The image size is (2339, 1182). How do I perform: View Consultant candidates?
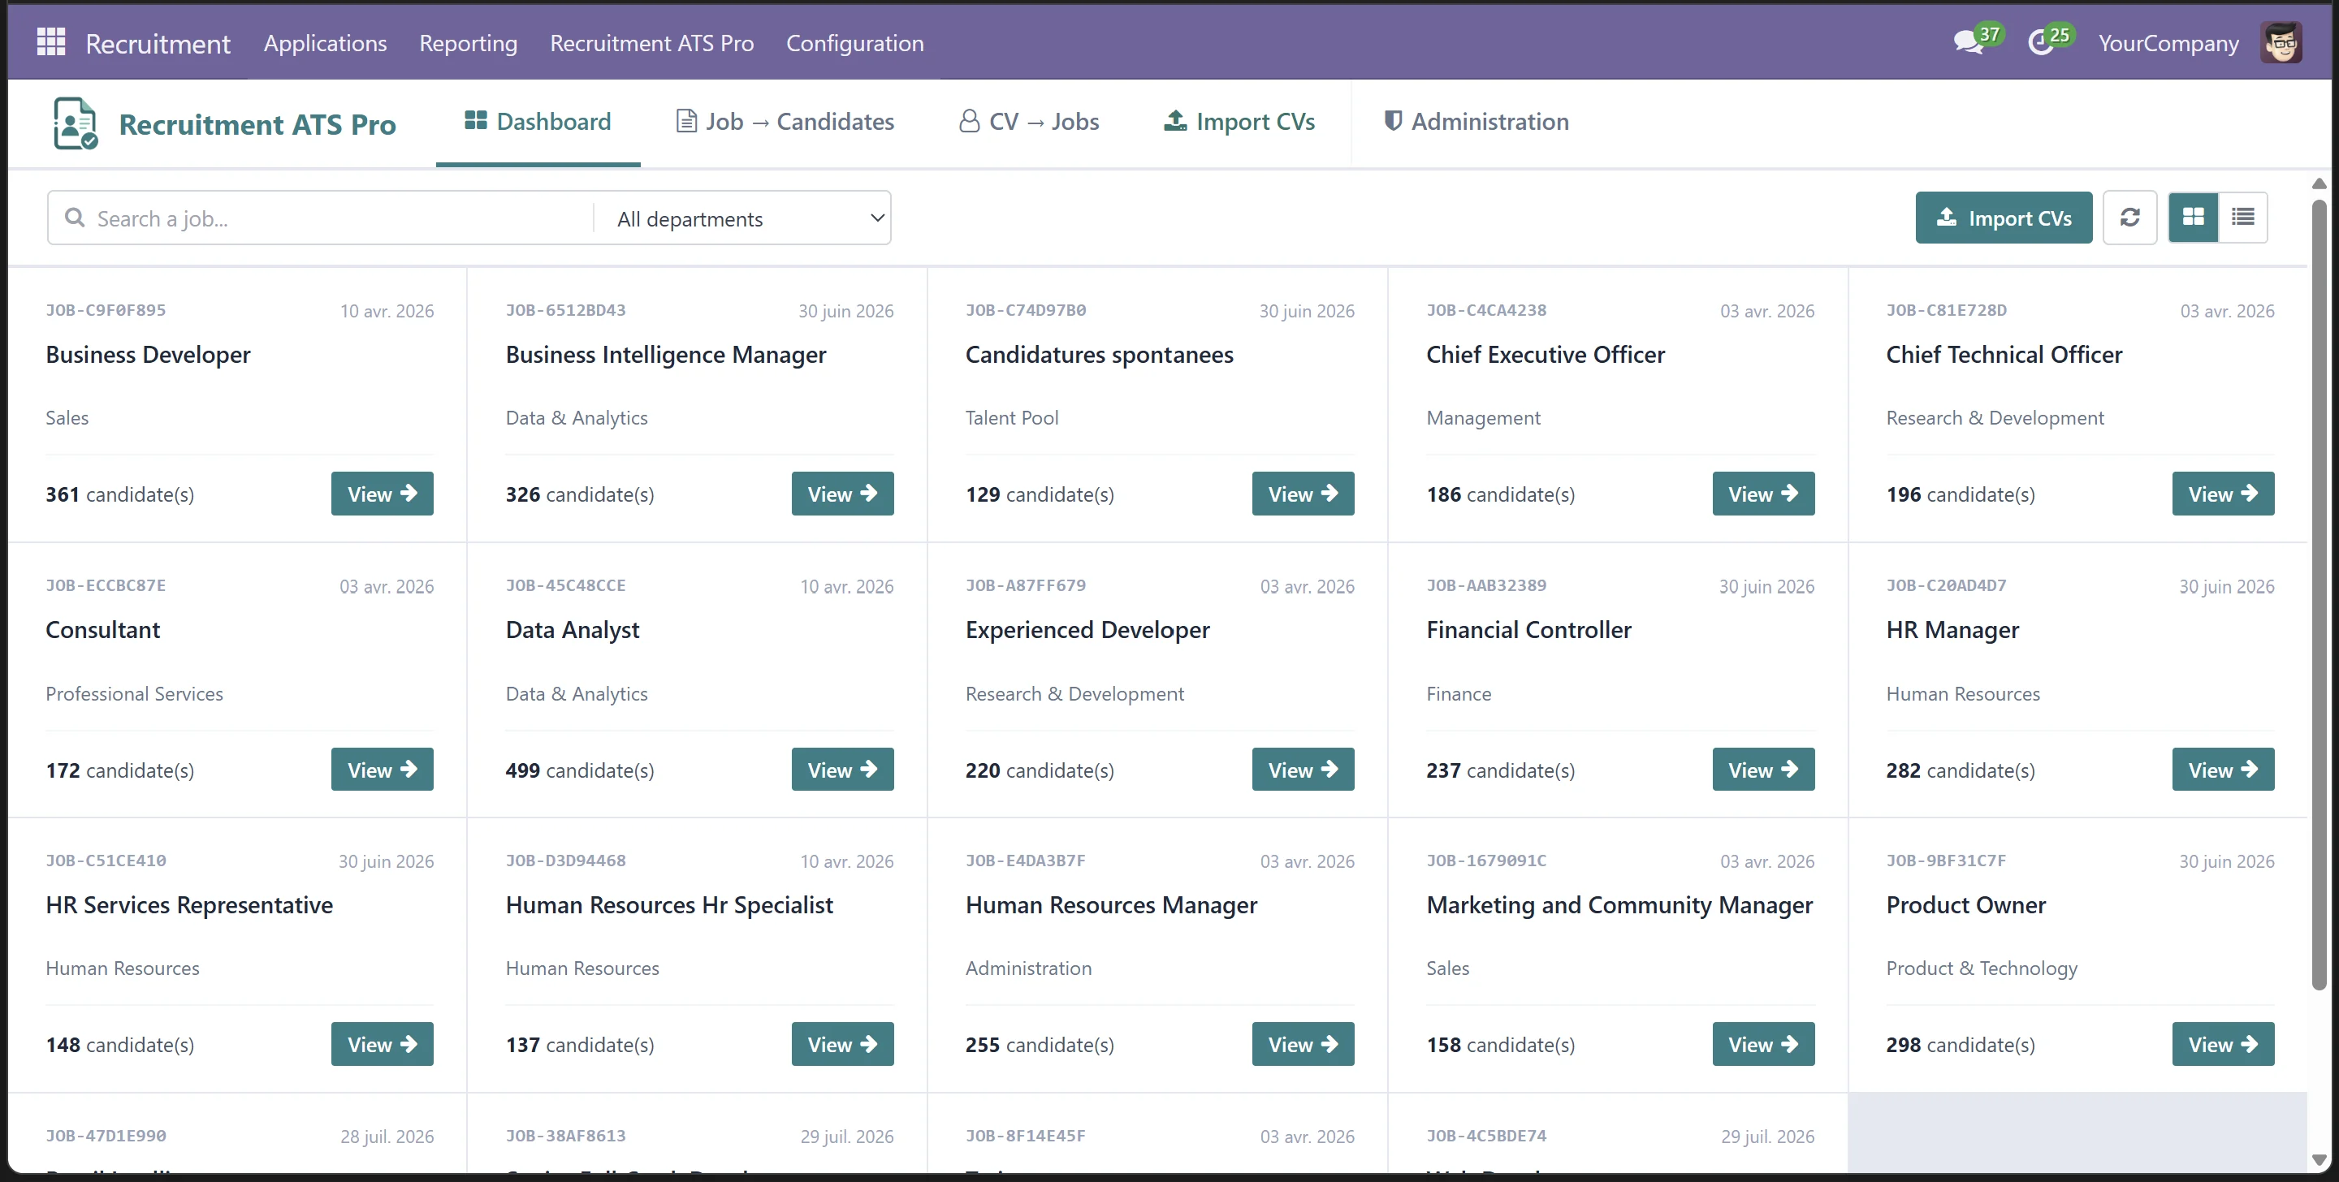[x=383, y=770]
